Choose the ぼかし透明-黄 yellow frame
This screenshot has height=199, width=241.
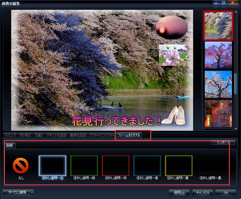179,166
